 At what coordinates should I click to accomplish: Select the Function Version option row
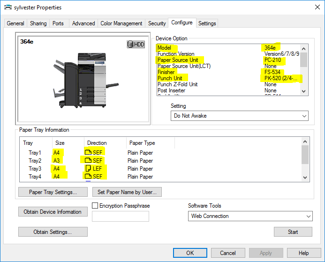point(228,54)
